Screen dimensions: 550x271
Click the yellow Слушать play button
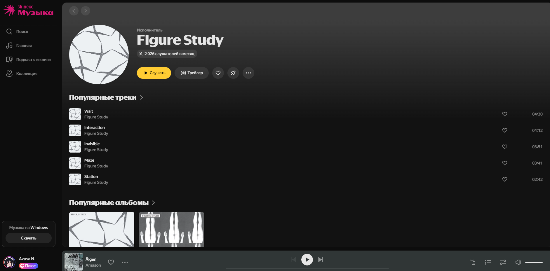[154, 73]
